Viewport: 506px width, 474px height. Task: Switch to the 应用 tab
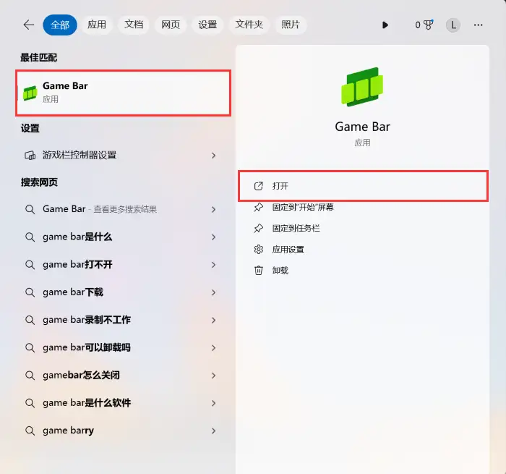(x=96, y=25)
